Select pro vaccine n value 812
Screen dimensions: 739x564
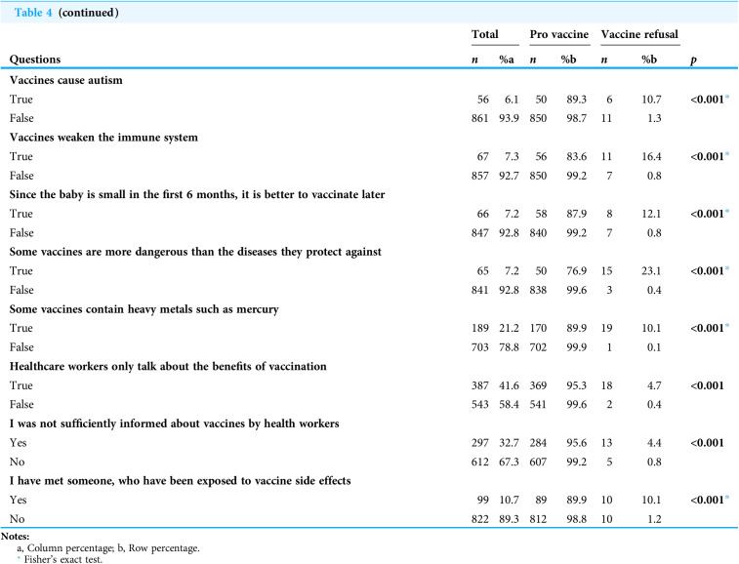538,519
